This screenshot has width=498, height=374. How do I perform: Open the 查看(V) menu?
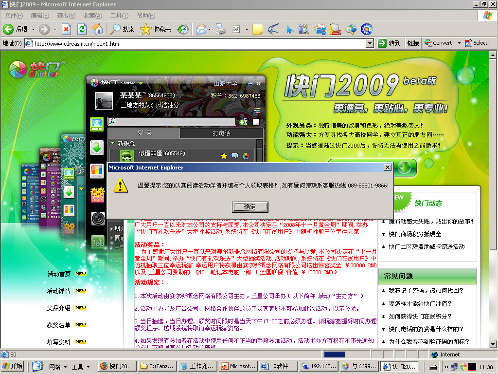[66, 16]
